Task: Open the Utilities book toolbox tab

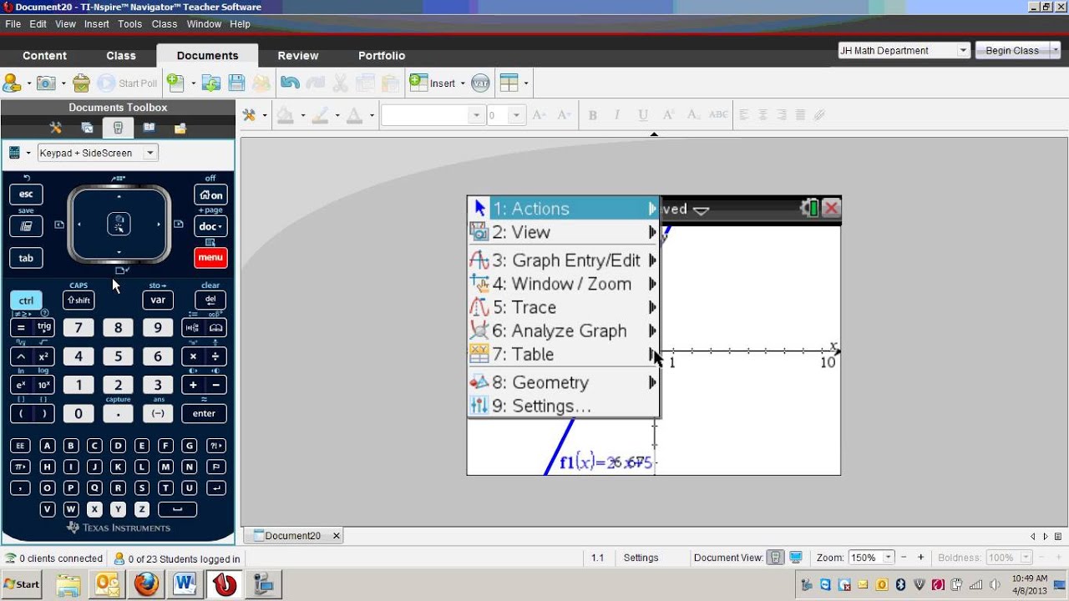Action: pyautogui.click(x=149, y=128)
